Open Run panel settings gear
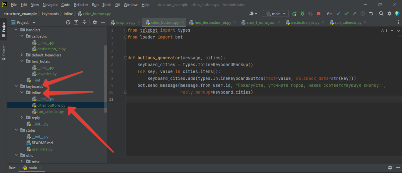Screen dimensions: 402x173 coord(390,168)
